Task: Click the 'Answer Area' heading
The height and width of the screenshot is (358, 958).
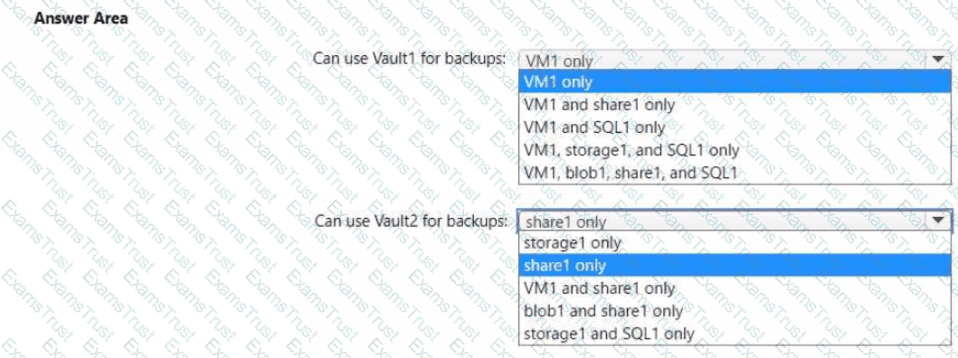Action: tap(81, 18)
